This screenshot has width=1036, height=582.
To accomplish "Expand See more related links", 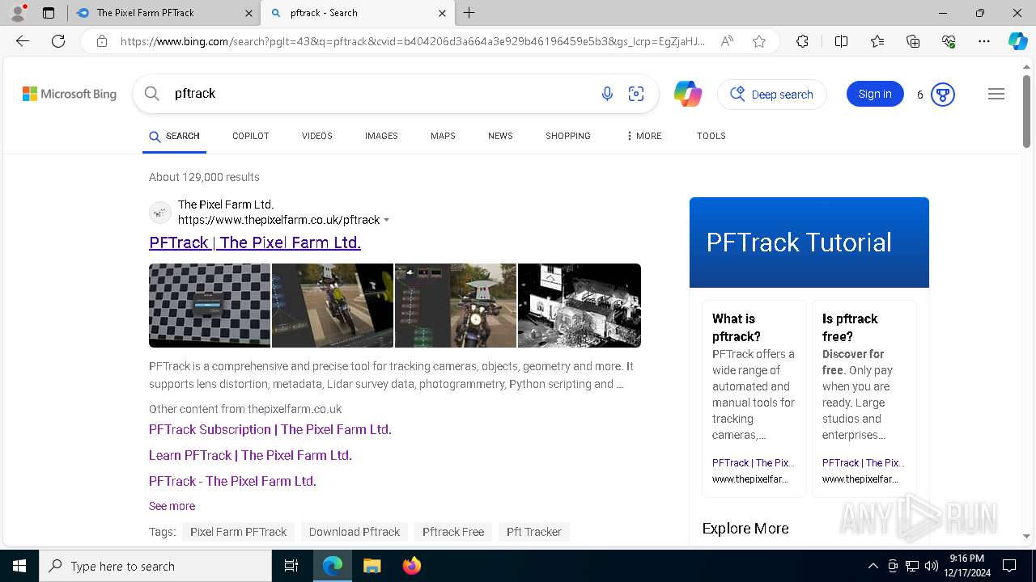I will click(172, 506).
